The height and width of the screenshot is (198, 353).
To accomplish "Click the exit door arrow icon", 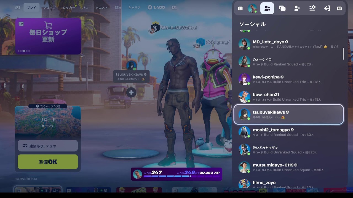I will pyautogui.click(x=327, y=9).
